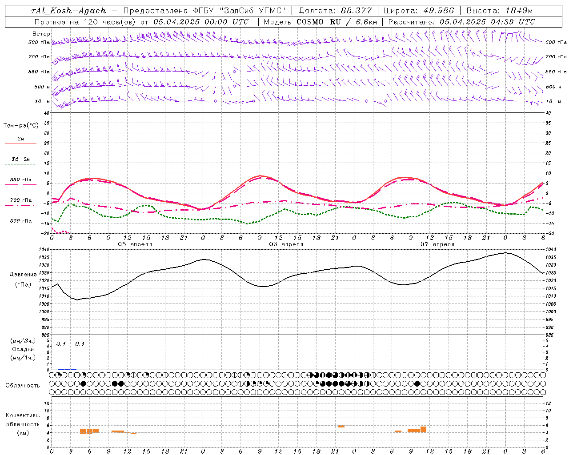Image resolution: width=569 pixels, height=455 pixels.
Task: Click the 850 гПа temperature legend entry
Action: (x=21, y=180)
